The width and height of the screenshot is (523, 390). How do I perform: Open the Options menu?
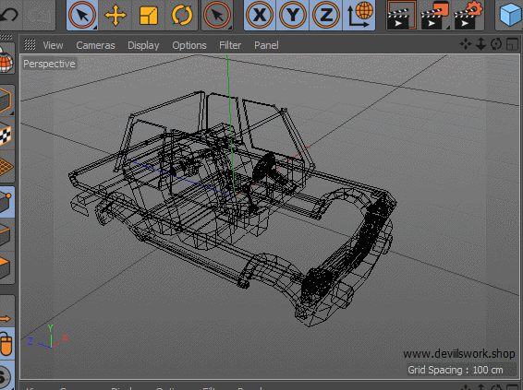[x=189, y=45]
